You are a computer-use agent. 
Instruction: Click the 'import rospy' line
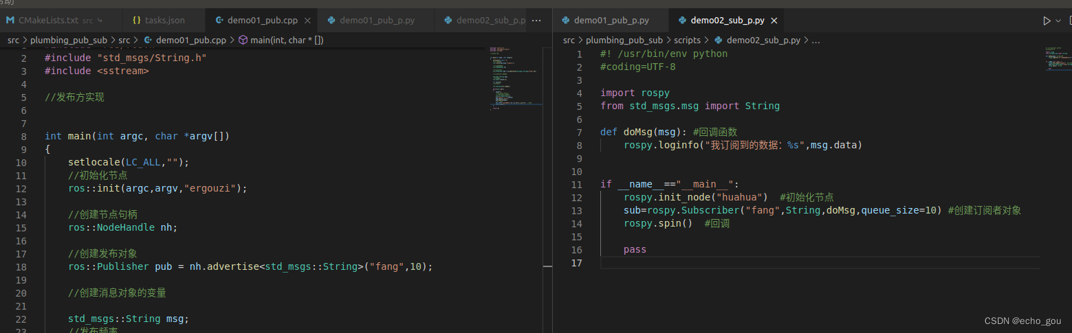635,93
